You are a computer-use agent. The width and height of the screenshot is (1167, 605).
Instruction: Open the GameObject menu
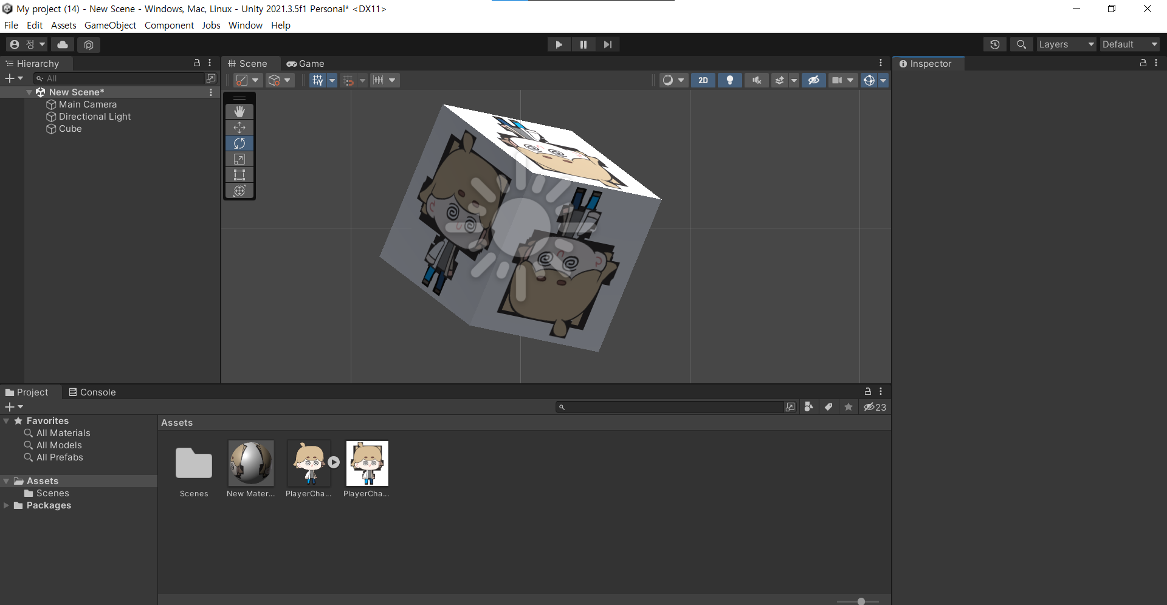pyautogui.click(x=110, y=26)
